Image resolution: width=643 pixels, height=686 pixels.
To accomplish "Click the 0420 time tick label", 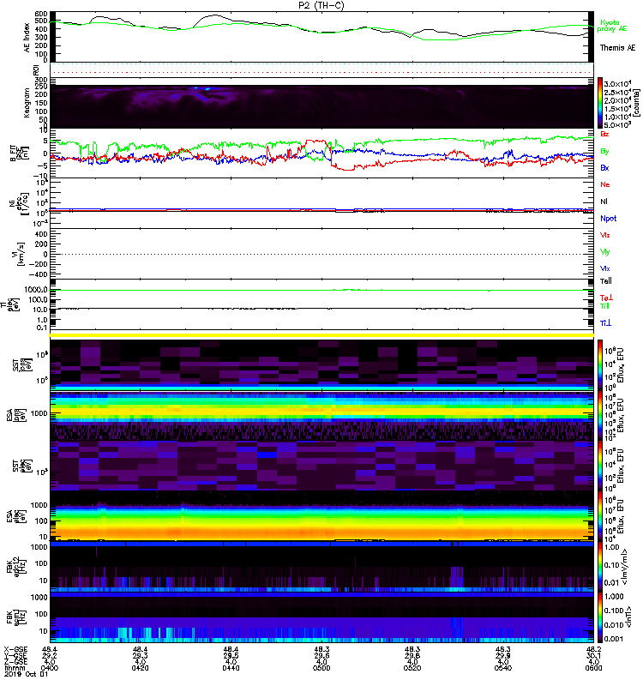I will [140, 668].
